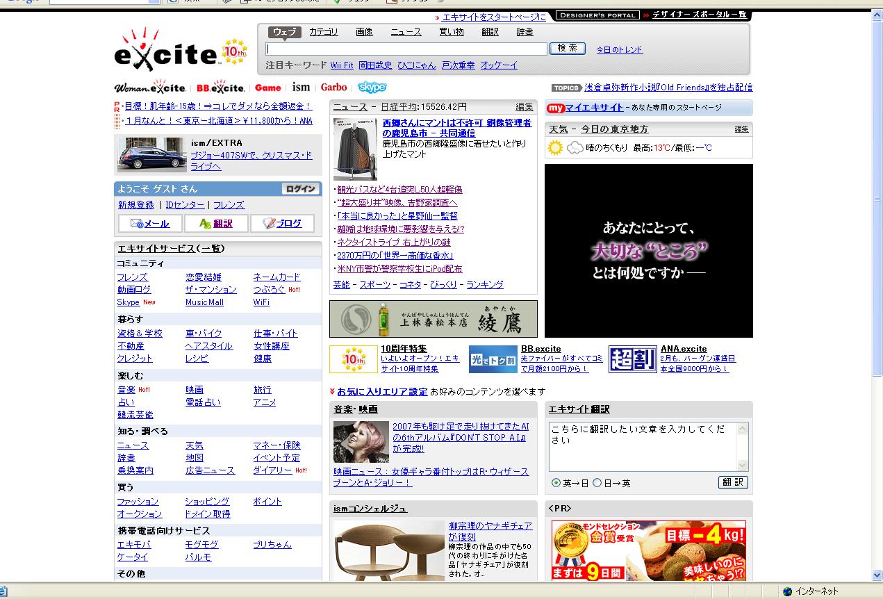This screenshot has height=599, width=883.
Task: Click the メール mail icon button
Action: pyautogui.click(x=150, y=223)
